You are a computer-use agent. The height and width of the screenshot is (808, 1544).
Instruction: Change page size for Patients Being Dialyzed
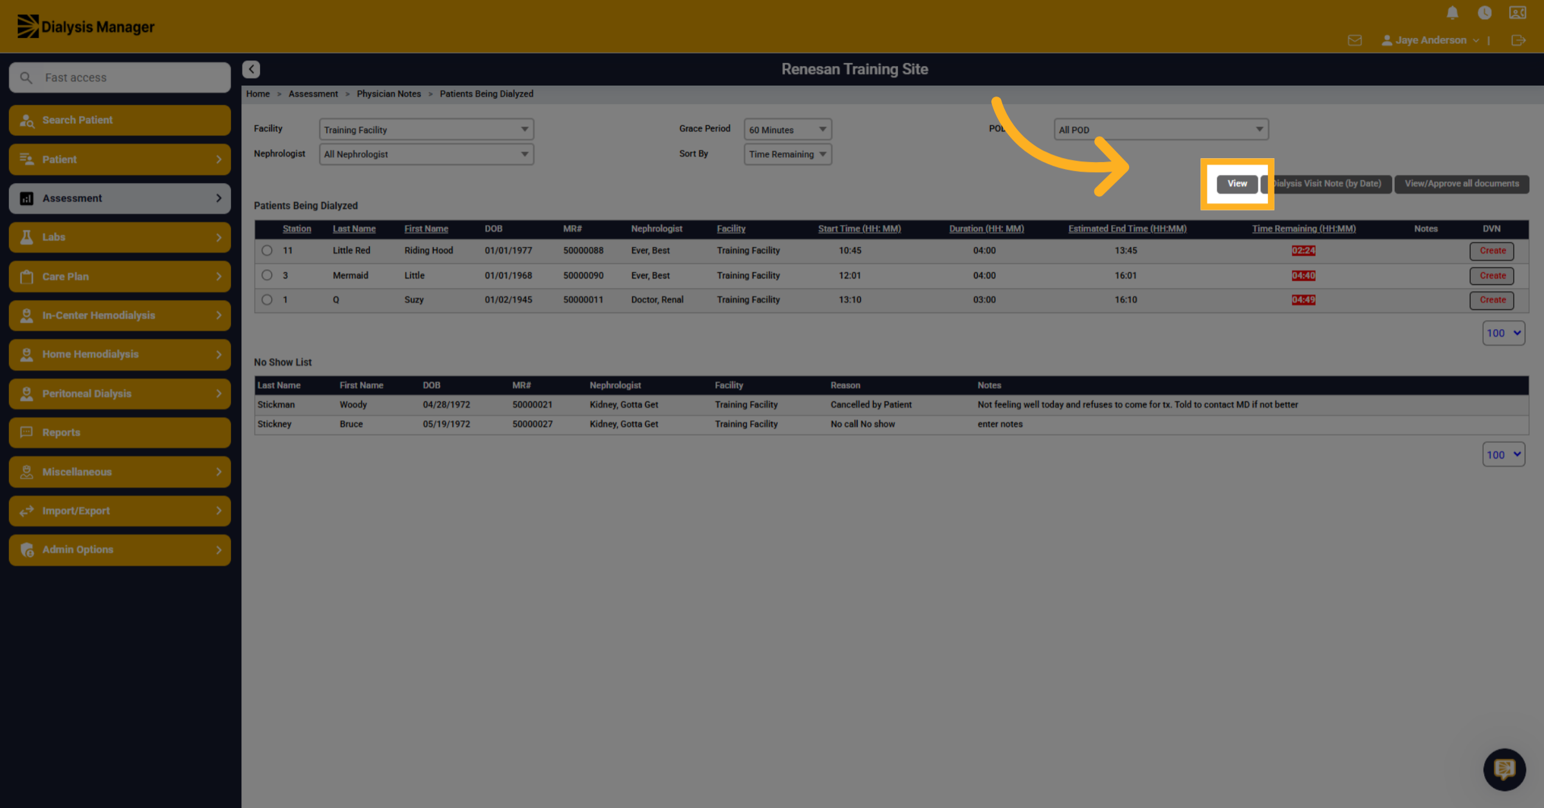click(1503, 333)
